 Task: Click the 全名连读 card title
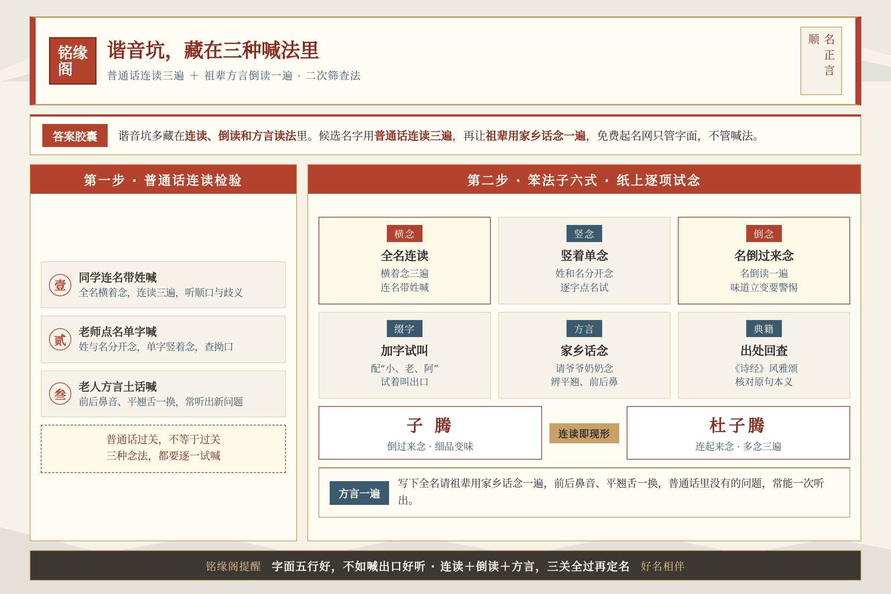[x=404, y=255]
